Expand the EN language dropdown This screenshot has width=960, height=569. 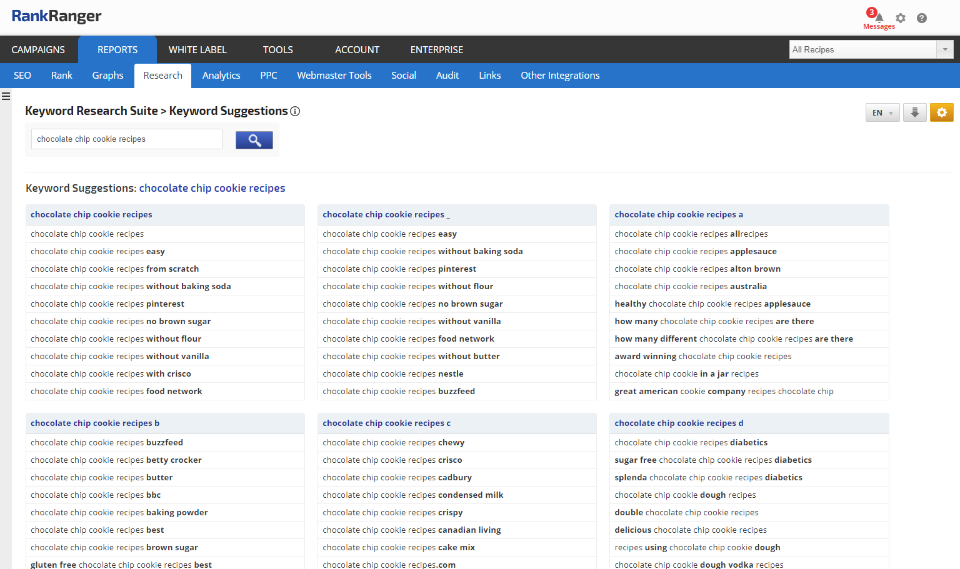pos(882,113)
